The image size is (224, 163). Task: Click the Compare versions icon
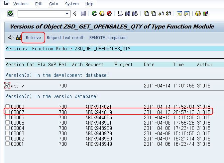point(19,37)
